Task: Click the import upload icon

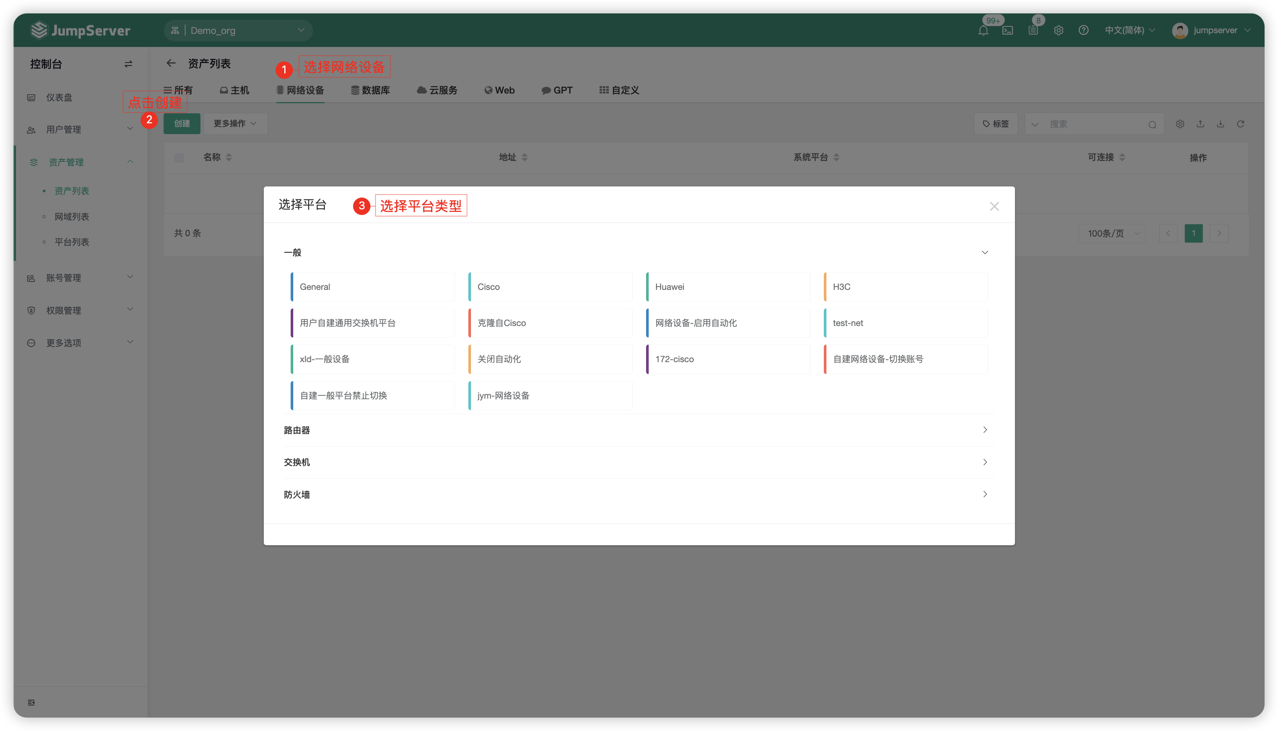Action: click(1200, 124)
